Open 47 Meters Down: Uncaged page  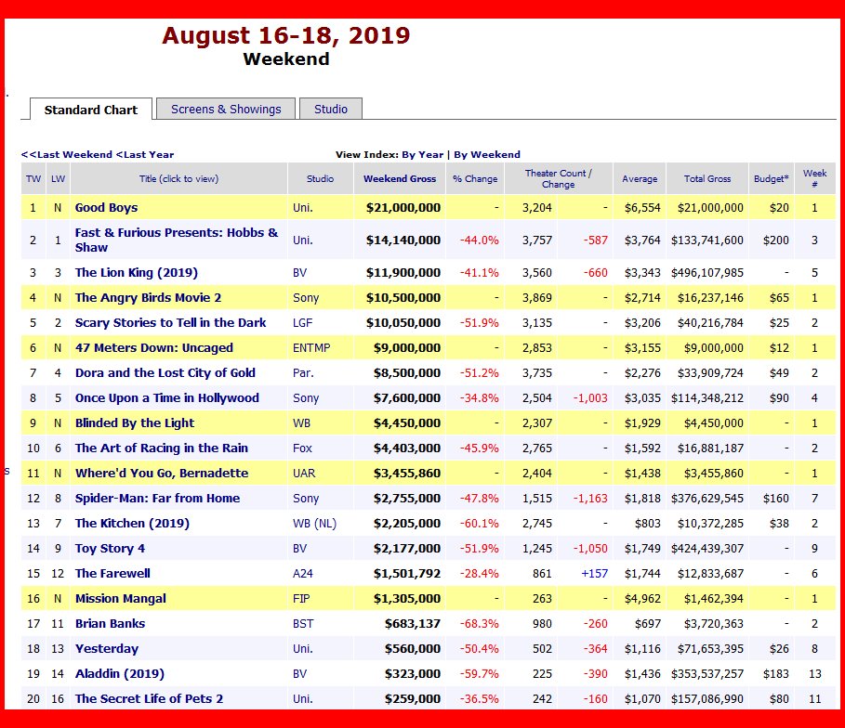coord(153,348)
